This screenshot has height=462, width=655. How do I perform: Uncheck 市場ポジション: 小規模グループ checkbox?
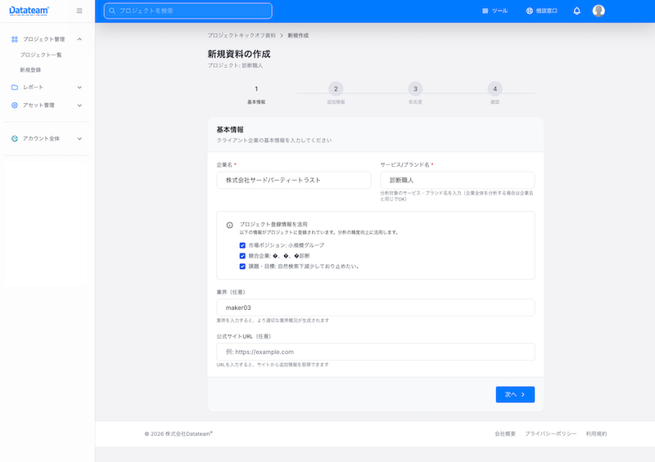click(242, 245)
